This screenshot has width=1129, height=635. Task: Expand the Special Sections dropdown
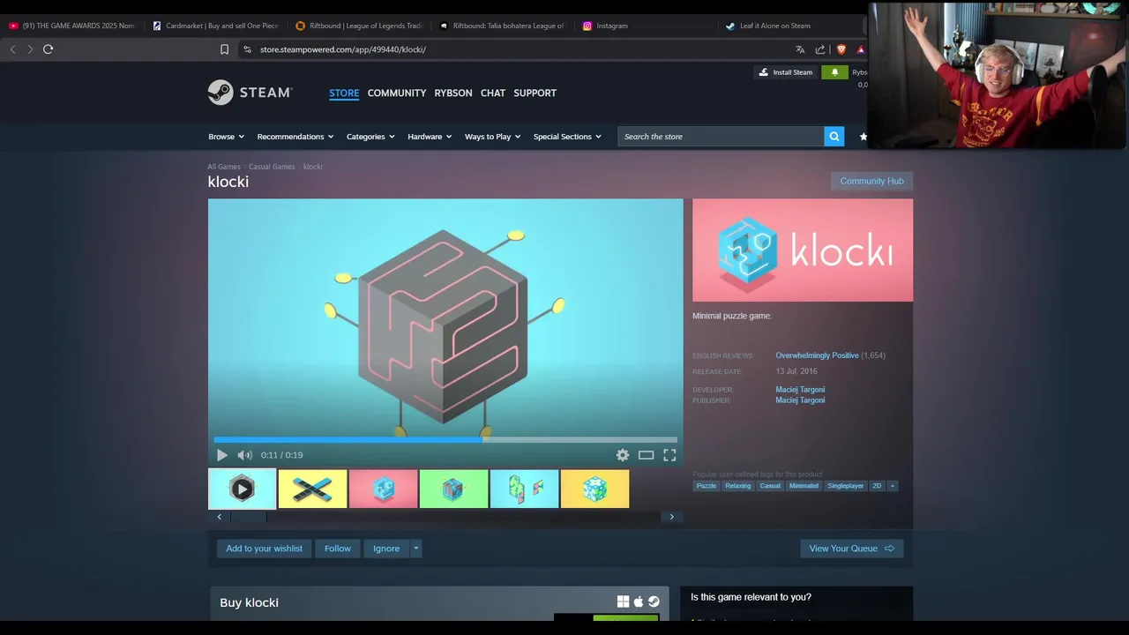point(567,137)
